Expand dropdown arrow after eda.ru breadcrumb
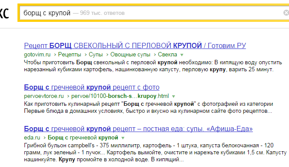Screen dimensions: 289x167 [123, 138]
